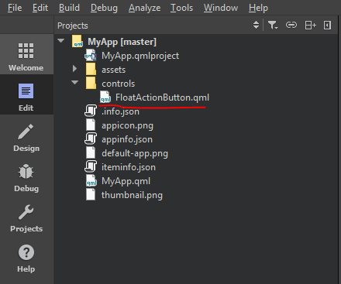Viewport: 341px width, 284px height.
Task: Select MyApp [master] project root
Action: pyautogui.click(x=122, y=42)
